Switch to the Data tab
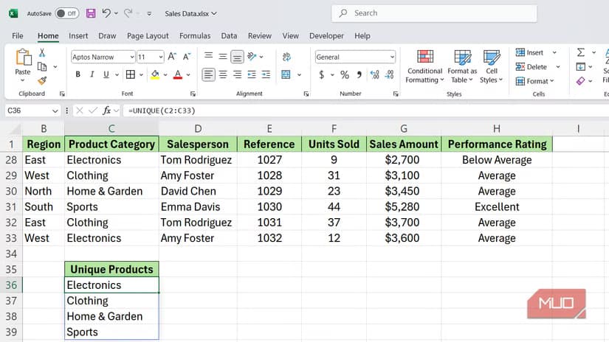 click(229, 35)
